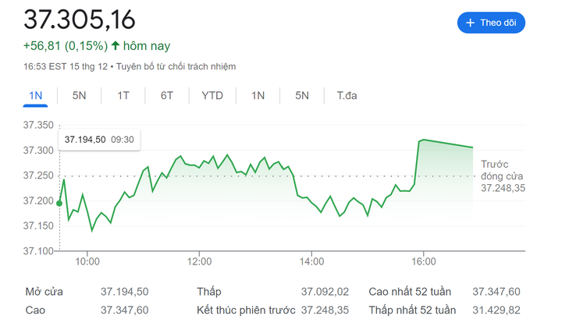562x323 pixels.
Task: Click the plus icon in Theo dõi button
Action: pyautogui.click(x=470, y=23)
